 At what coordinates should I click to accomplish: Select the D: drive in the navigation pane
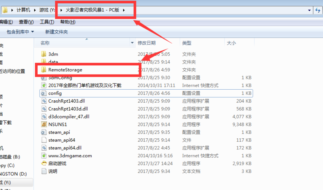(13, 174)
